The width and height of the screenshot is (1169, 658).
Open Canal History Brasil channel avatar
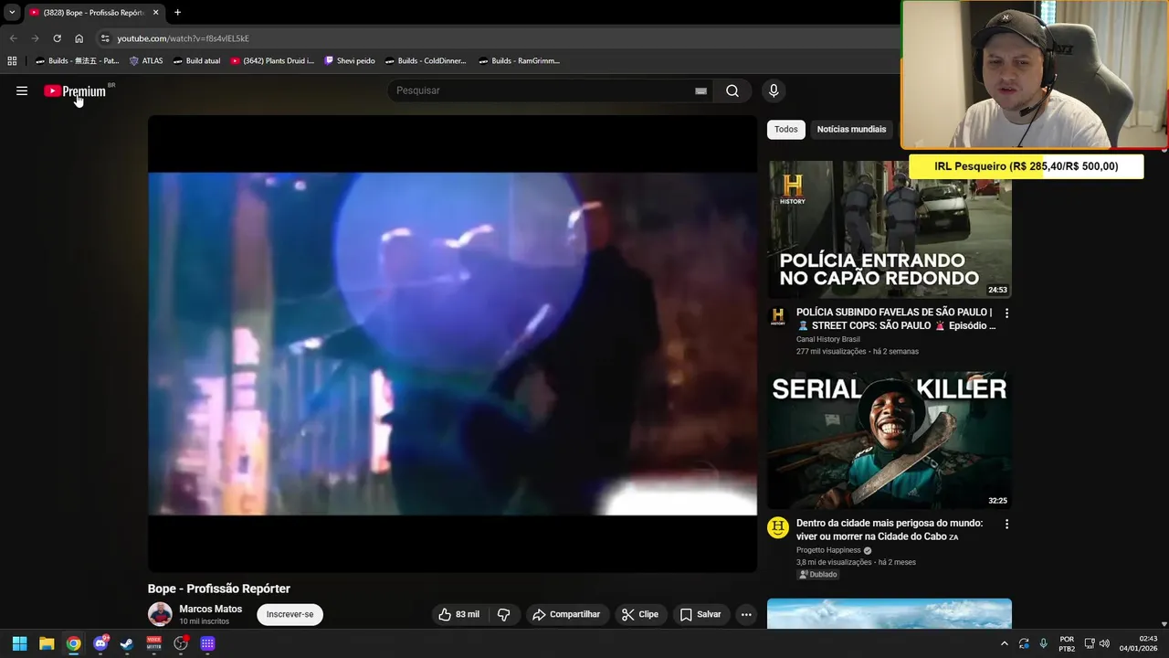(778, 317)
